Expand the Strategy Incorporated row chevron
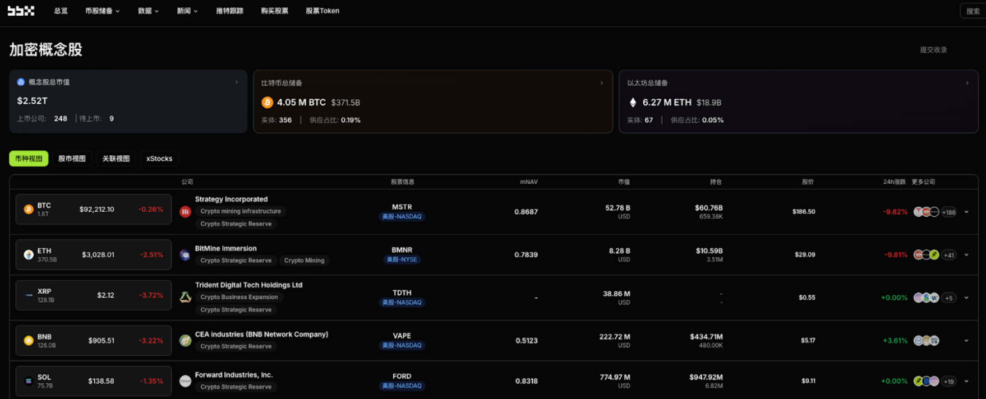986x399 pixels. 966,212
